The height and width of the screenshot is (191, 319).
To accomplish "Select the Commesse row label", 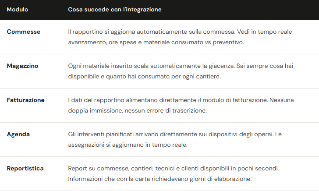I will [24, 32].
